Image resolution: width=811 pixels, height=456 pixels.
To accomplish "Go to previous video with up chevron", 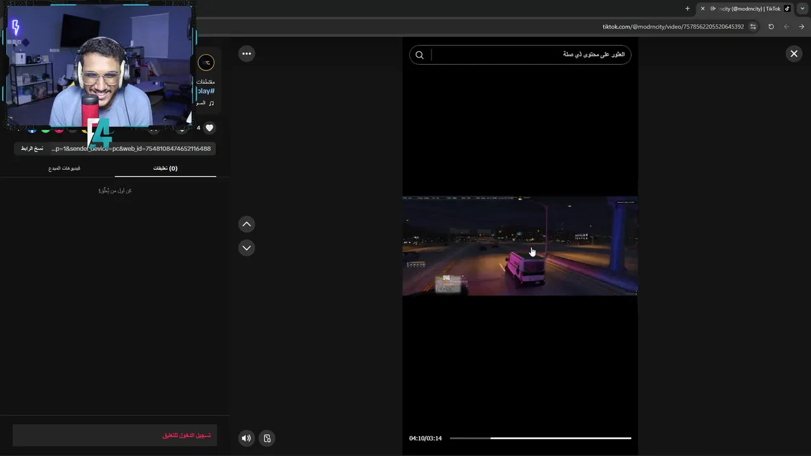I will point(246,224).
